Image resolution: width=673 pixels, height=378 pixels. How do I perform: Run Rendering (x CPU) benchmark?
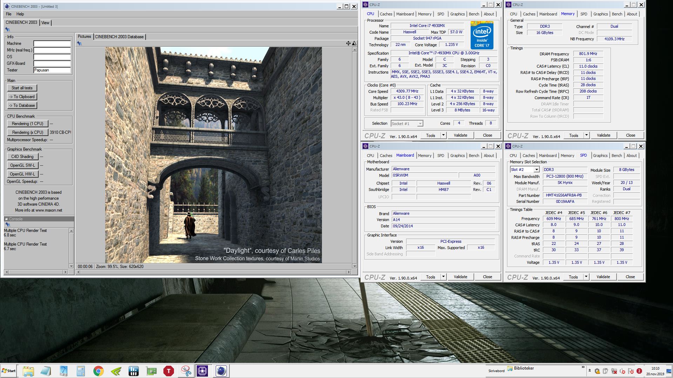(x=27, y=132)
